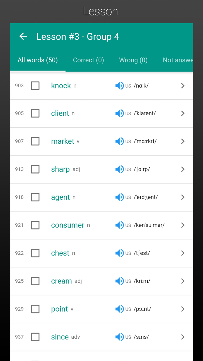The image size is (203, 361).
Task: Open the word link market
Action: pyautogui.click(x=63, y=141)
